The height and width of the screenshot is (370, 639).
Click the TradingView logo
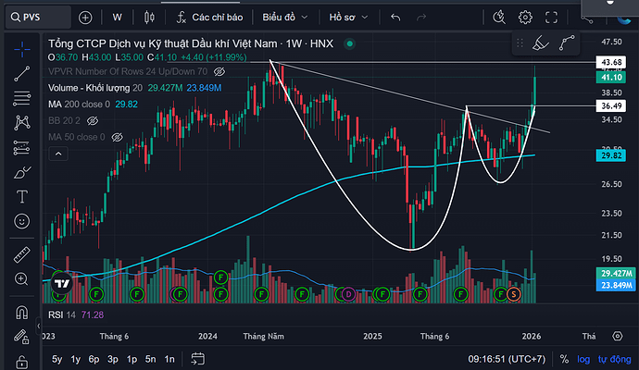pyautogui.click(x=62, y=284)
